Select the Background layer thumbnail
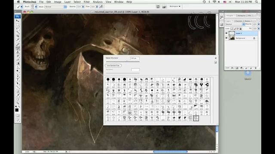 click(x=232, y=38)
